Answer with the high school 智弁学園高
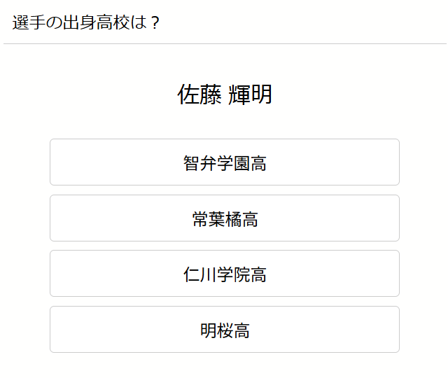Image resolution: width=448 pixels, height=378 pixels. (x=224, y=162)
